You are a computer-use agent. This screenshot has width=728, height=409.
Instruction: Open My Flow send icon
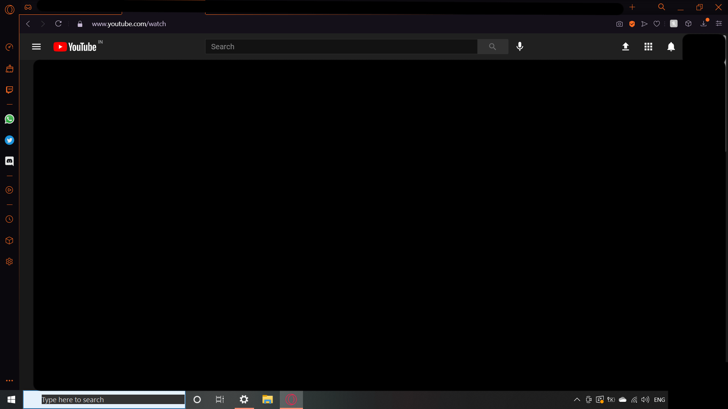(x=644, y=24)
